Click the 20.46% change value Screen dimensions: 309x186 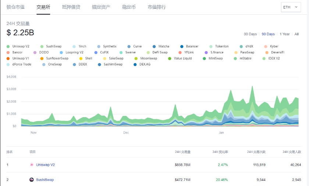(222, 180)
